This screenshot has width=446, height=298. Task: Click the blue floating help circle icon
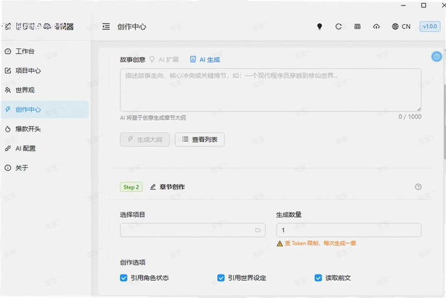coord(437,56)
